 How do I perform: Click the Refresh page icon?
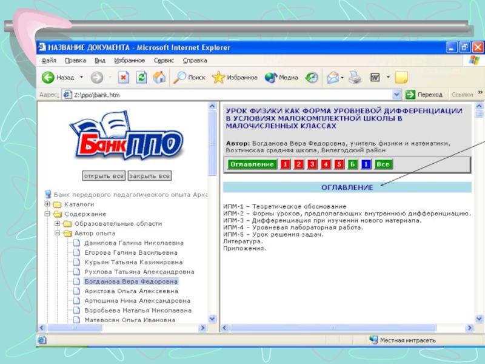pyautogui.click(x=141, y=78)
